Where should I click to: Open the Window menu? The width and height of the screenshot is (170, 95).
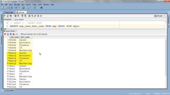pos(46,4)
